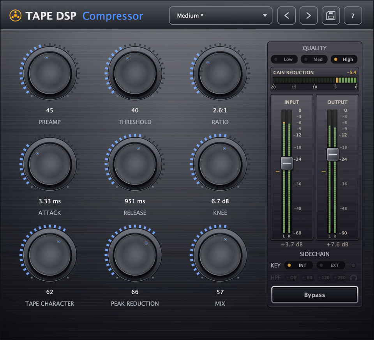Click the gain reduction readout -5.4
This screenshot has height=340, width=374.
click(x=351, y=73)
